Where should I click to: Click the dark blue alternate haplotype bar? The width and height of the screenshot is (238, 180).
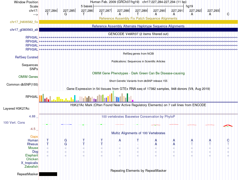138,30
